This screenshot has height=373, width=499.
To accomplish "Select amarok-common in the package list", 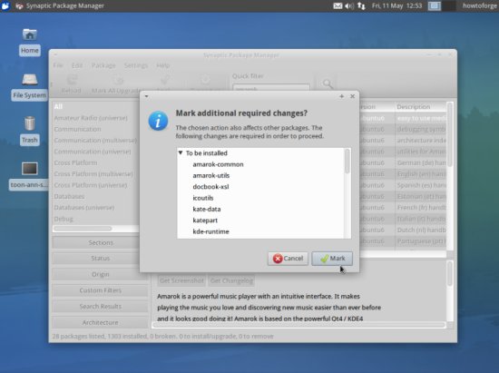I will click(x=218, y=164).
